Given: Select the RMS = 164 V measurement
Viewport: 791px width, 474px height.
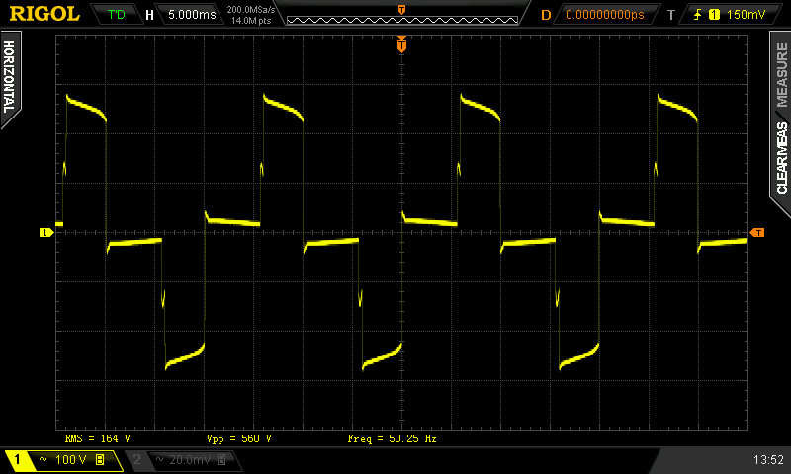Looking at the screenshot, I should point(98,437).
